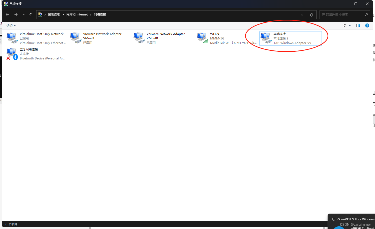This screenshot has height=229, width=375.
Task: Click the control panel icon in address bar
Action: click(40, 14)
